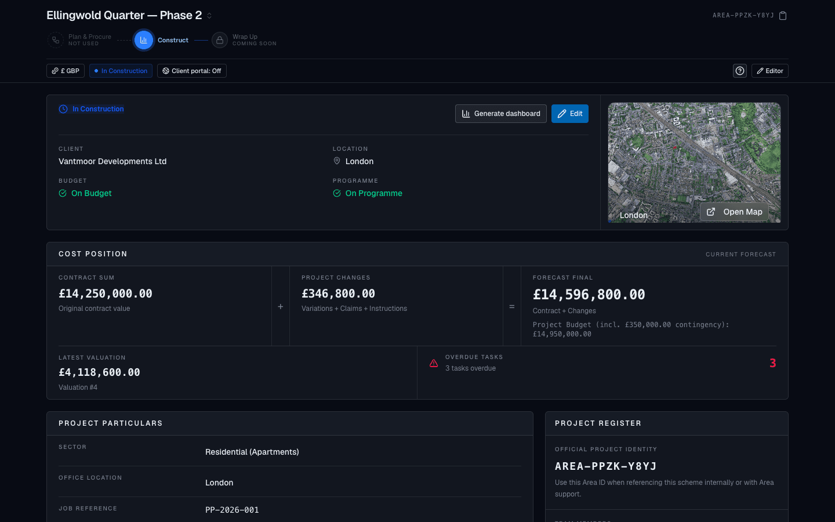Open the project switcher chevron beside Phase 2

[x=209, y=16]
